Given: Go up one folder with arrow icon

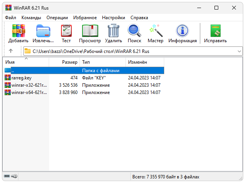Looking at the screenshot, I should [11, 51].
